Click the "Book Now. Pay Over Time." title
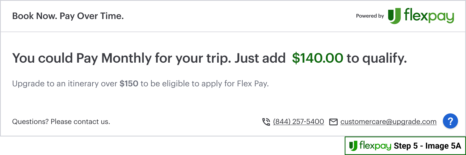 tap(68, 16)
